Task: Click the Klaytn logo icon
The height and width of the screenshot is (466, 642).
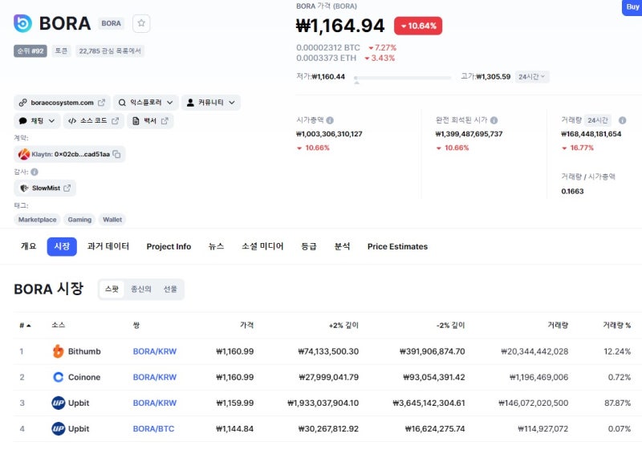Action: coord(24,154)
